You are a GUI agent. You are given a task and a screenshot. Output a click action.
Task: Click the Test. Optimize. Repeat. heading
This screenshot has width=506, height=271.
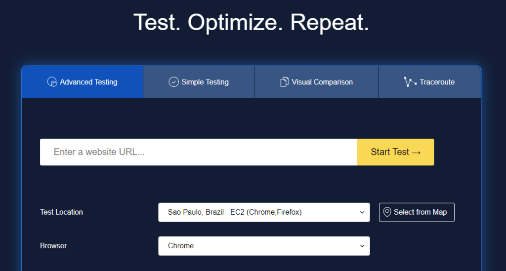[251, 22]
